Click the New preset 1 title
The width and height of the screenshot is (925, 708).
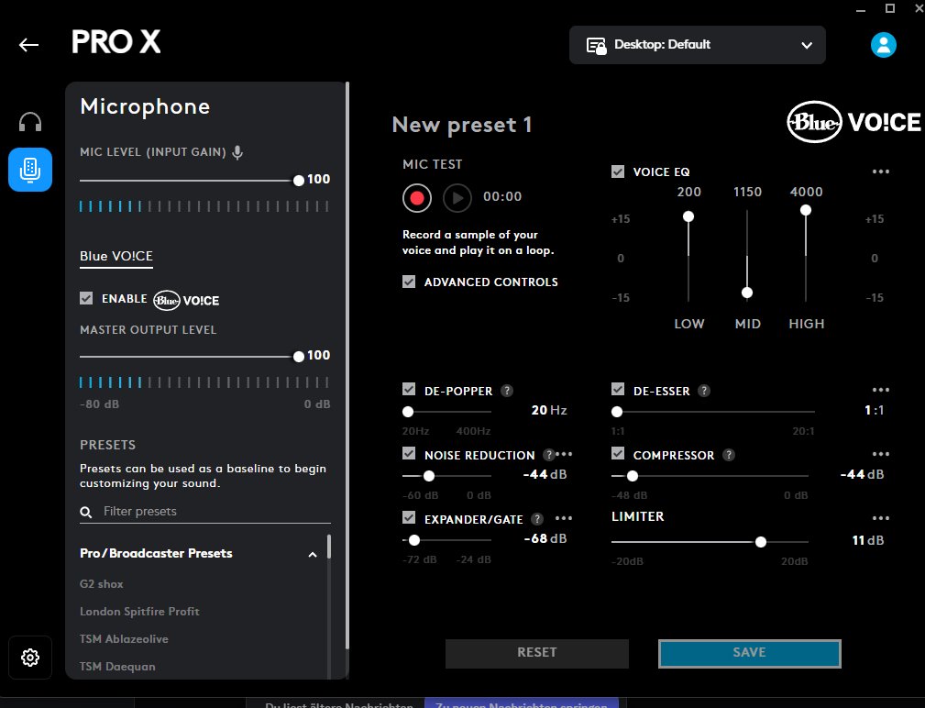(x=462, y=125)
